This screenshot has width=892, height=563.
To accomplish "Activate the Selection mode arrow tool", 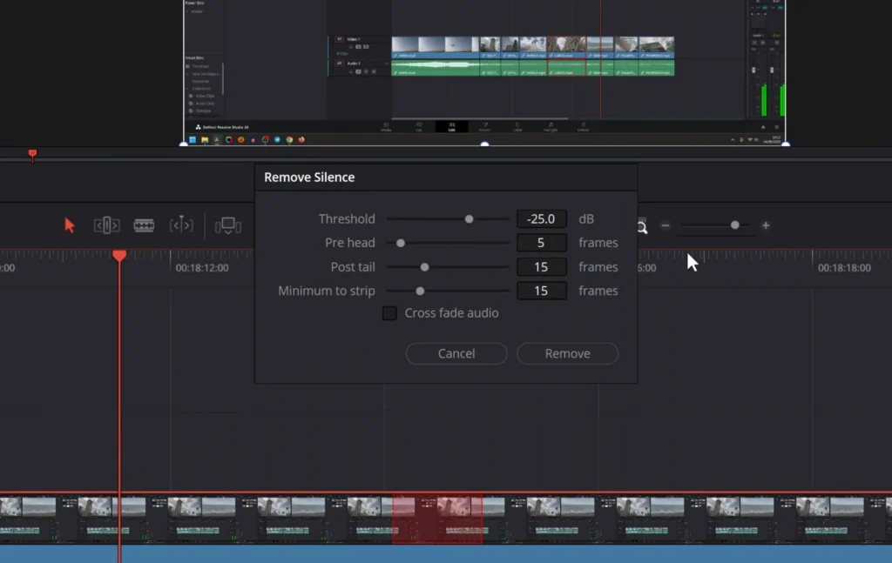I will pos(70,225).
